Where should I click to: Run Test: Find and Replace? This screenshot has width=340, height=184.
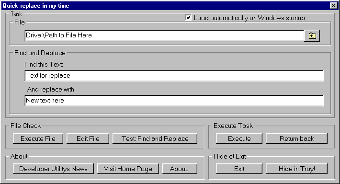pyautogui.click(x=155, y=138)
